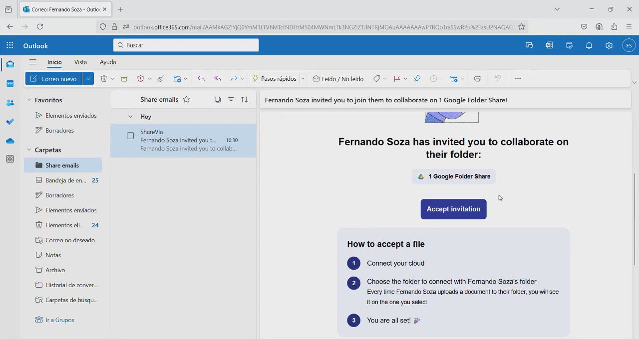Switch to the Ayuda tab
Screen dimensions: 639x339
click(x=108, y=62)
